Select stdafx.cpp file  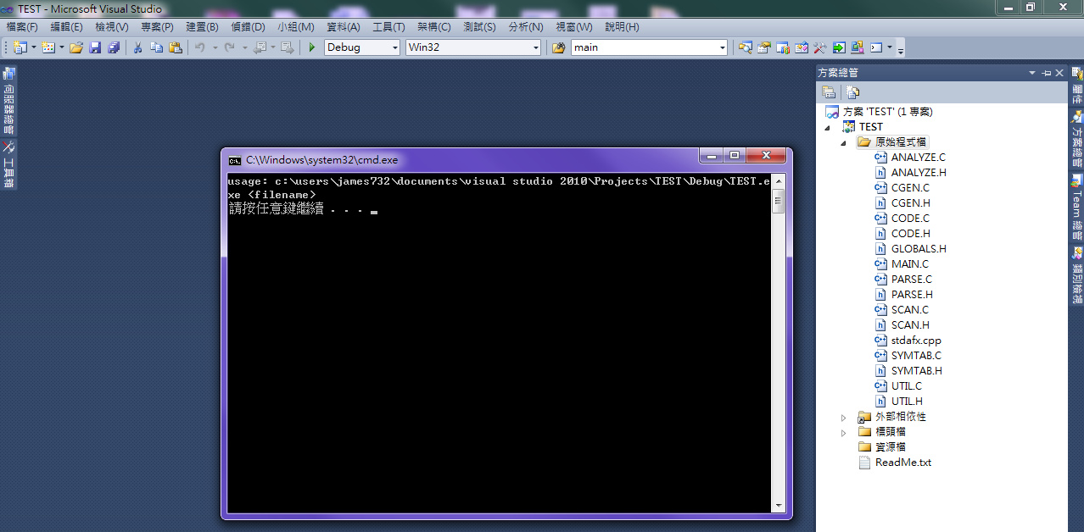pyautogui.click(x=916, y=341)
